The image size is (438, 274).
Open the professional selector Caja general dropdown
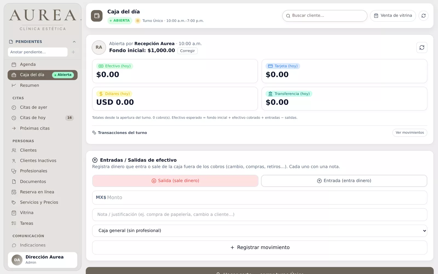coord(260,231)
